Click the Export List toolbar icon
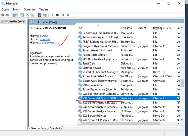The image size is (188, 136). pyautogui.click(x=33, y=15)
